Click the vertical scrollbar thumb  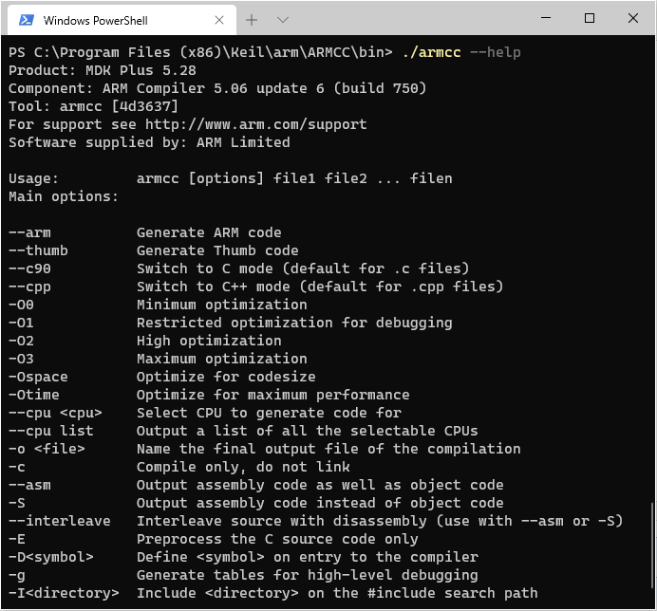click(x=652, y=546)
